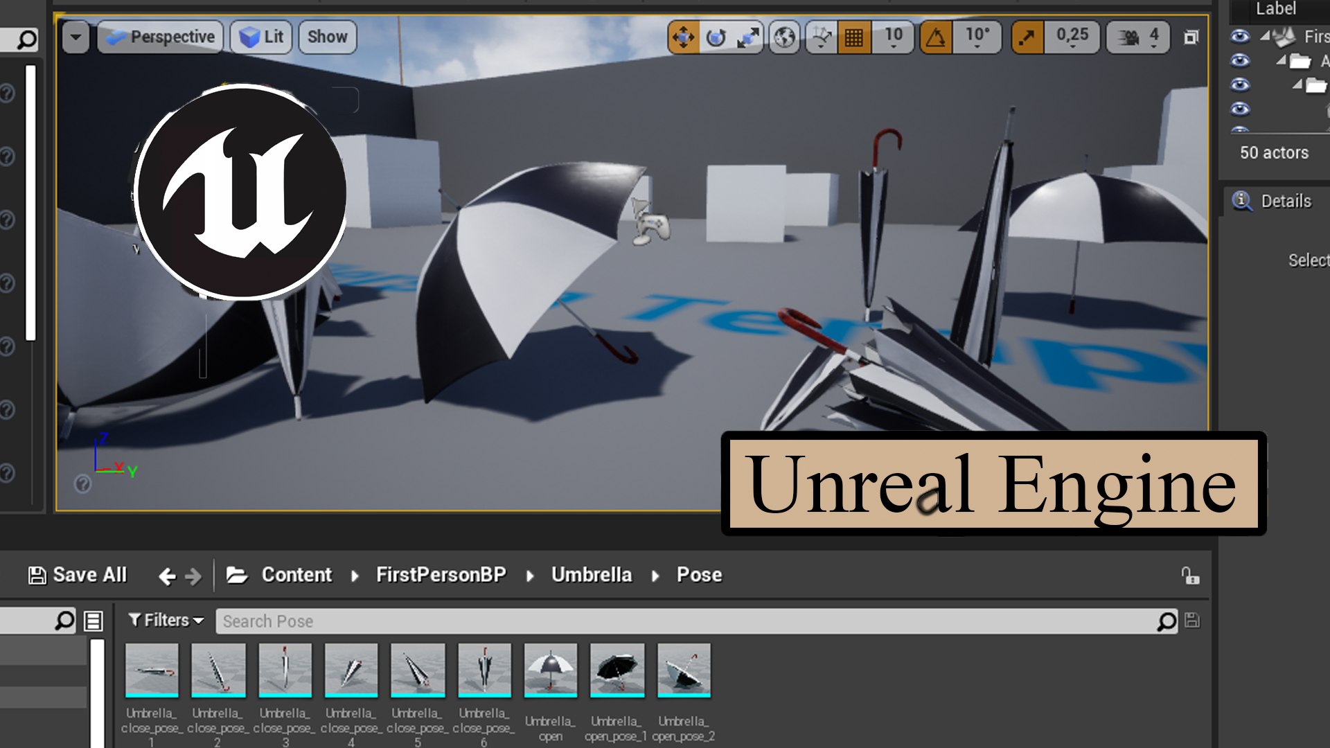Toggle visibility eye of third outliner row
The image size is (1330, 748).
tap(1240, 84)
